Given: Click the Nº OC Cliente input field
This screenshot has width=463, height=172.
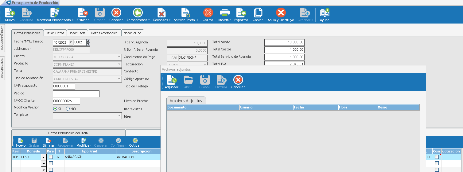Looking at the screenshot, I should (x=66, y=101).
